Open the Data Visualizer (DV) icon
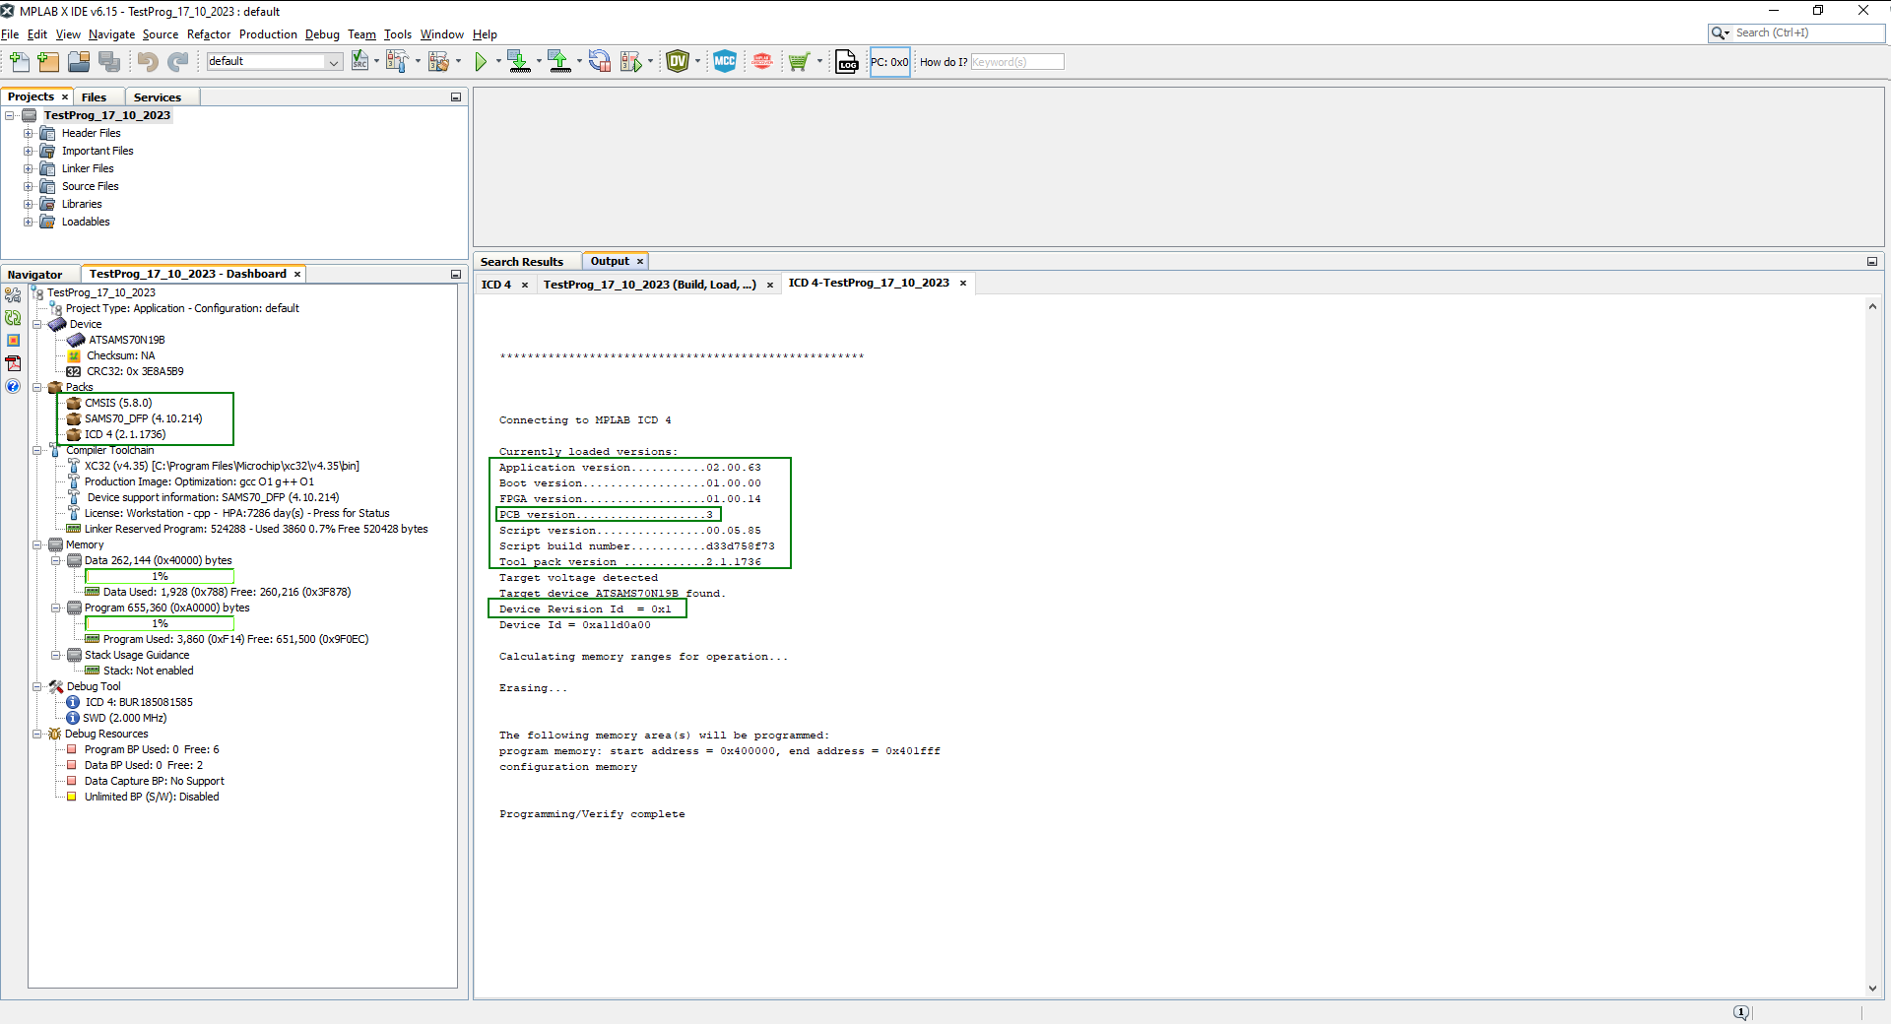This screenshot has width=1891, height=1024. coord(678,62)
